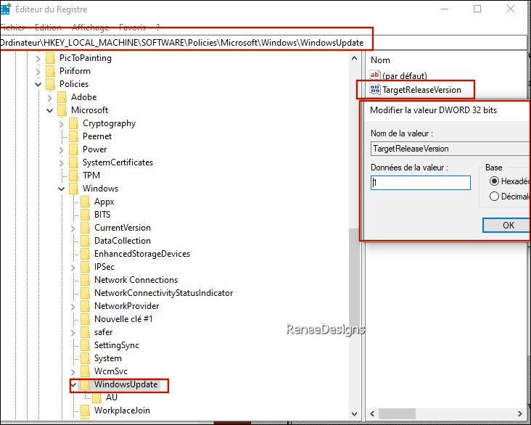The image size is (531, 425).
Task: Click the Adobe folder icon
Action: (x=62, y=97)
